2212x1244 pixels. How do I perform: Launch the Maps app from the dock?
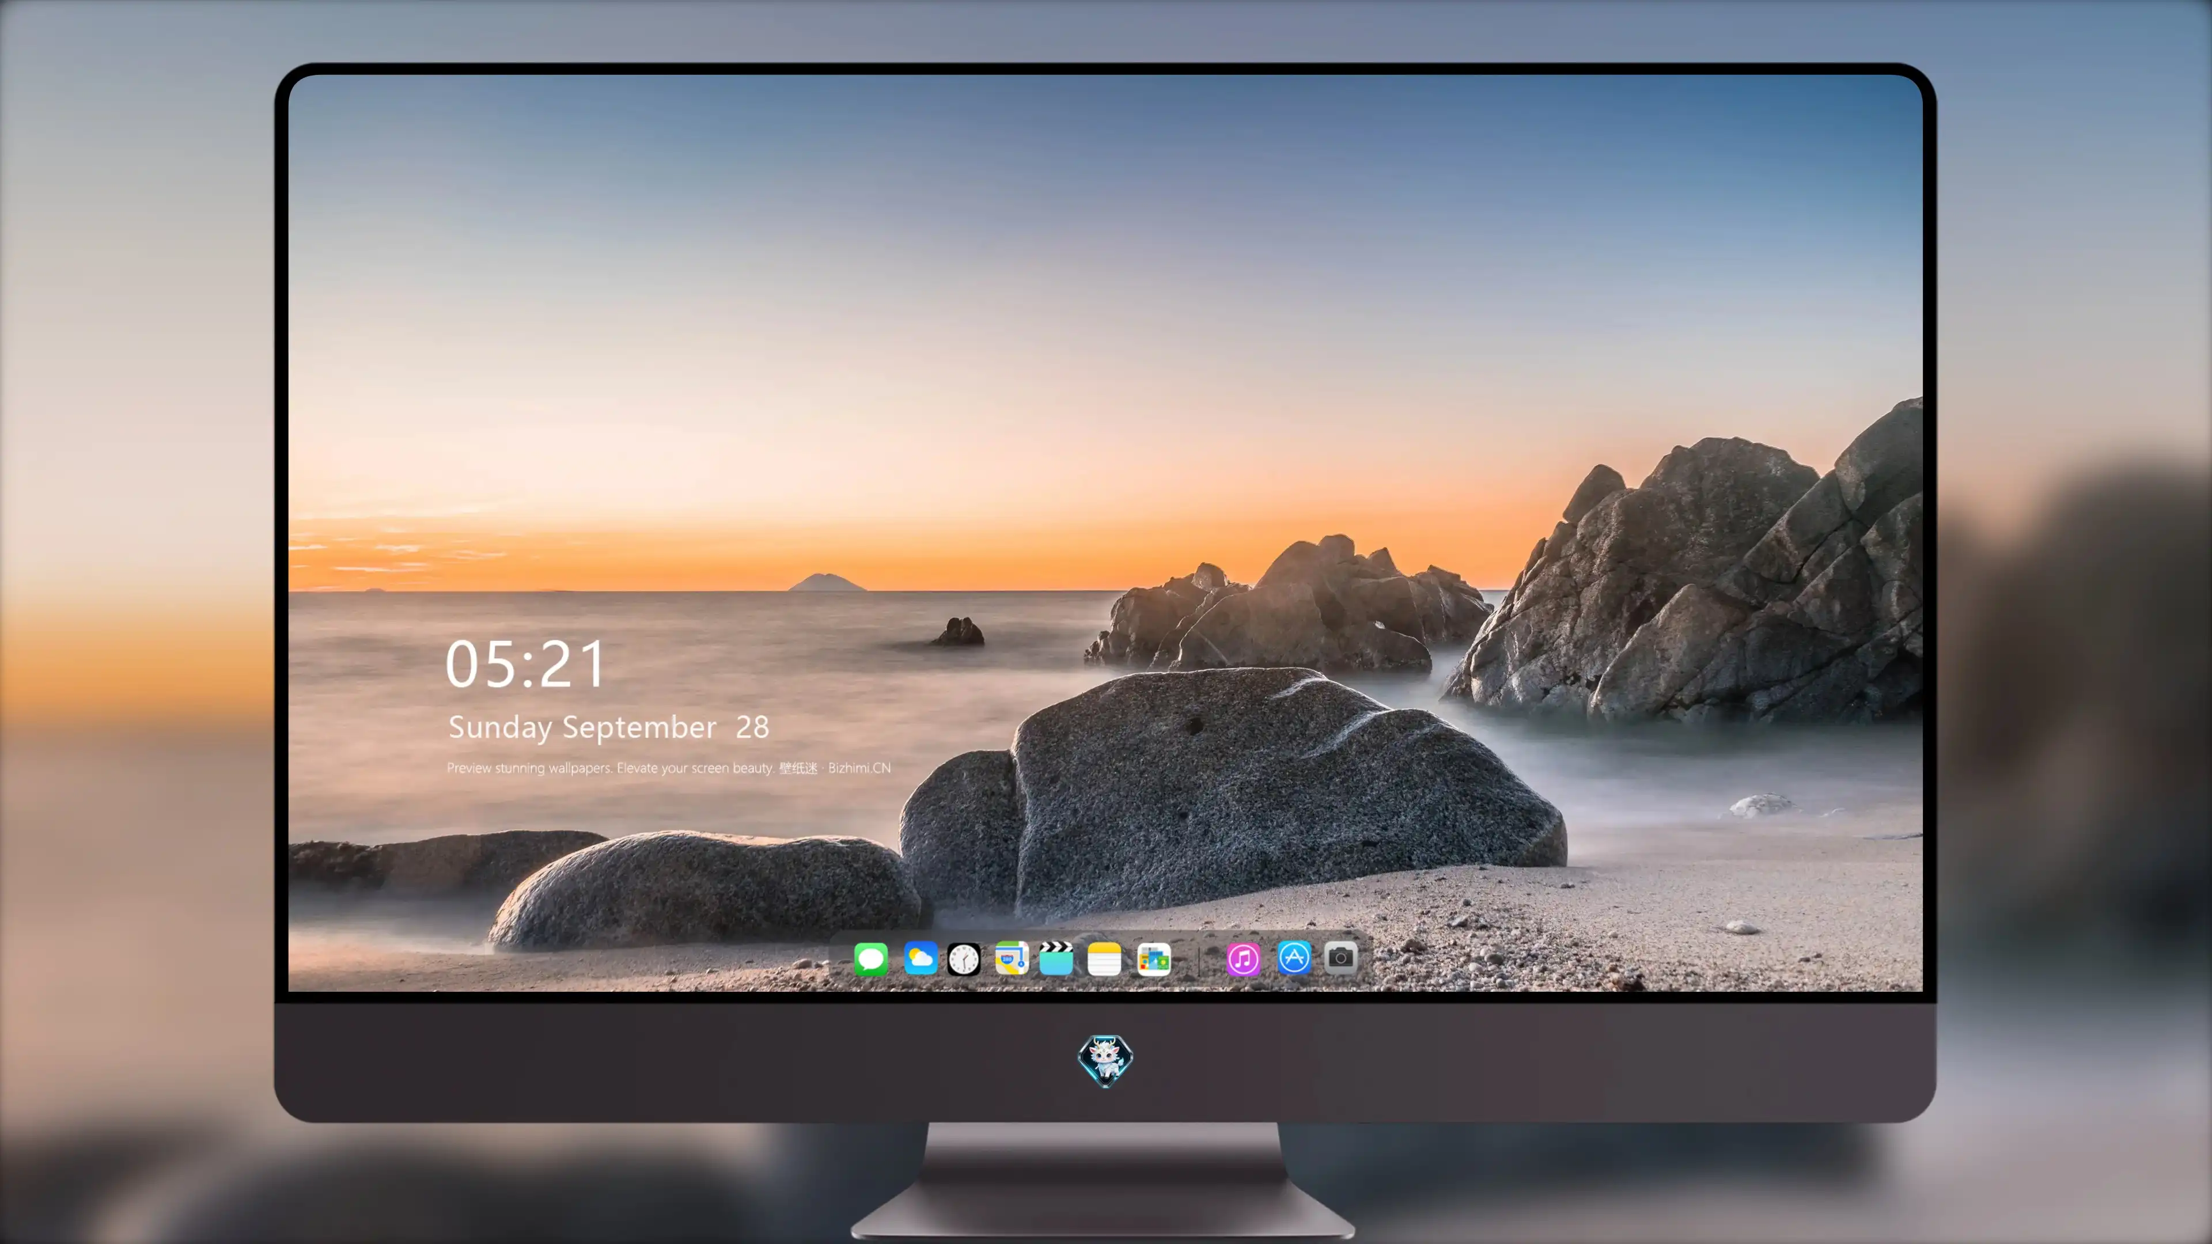point(1012,958)
